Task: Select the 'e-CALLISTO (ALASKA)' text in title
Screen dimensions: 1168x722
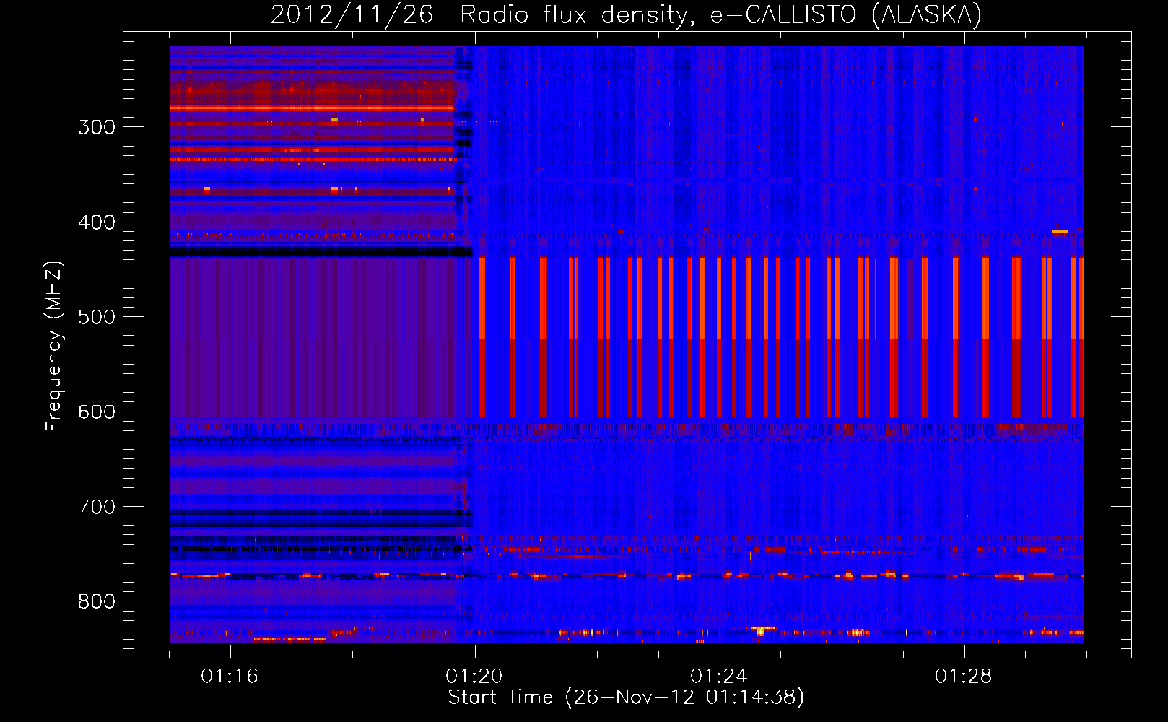Action: pos(846,15)
